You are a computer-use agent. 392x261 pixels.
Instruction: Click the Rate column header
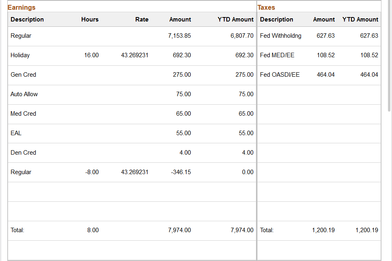coord(142,19)
